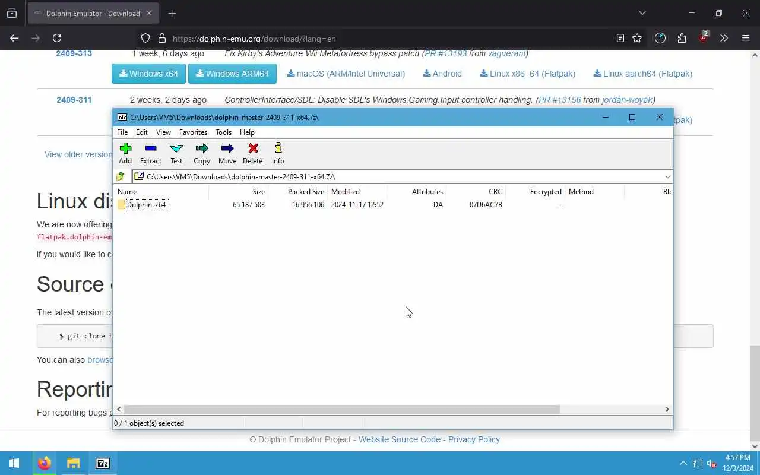Click the horizontal scrollbar left arrow
This screenshot has height=475, width=760.
119,409
